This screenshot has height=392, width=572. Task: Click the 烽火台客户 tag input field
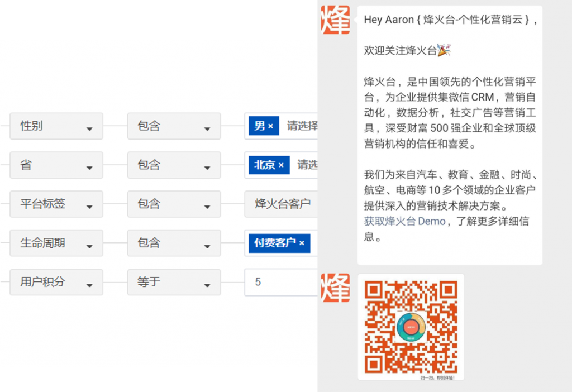coord(282,204)
